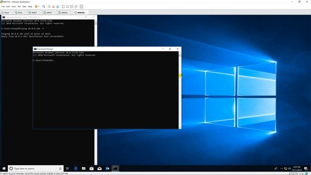Click the Cortana microphone icon
The image size is (311, 175).
[x=60, y=169]
